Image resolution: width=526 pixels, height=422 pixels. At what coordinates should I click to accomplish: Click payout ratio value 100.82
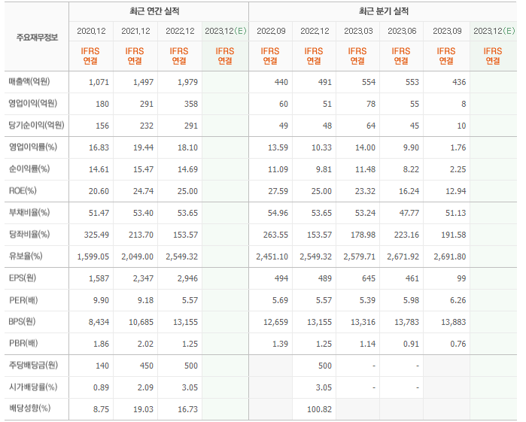point(319,409)
